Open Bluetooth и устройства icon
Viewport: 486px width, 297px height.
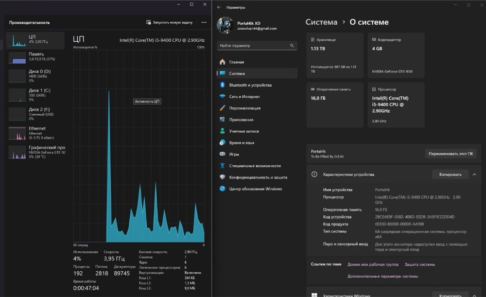tap(222, 85)
